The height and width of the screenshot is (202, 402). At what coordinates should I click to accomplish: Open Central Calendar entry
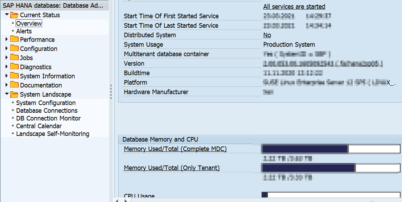point(39,126)
